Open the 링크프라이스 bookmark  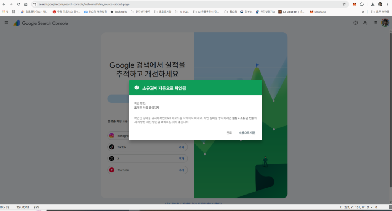tap(34, 12)
